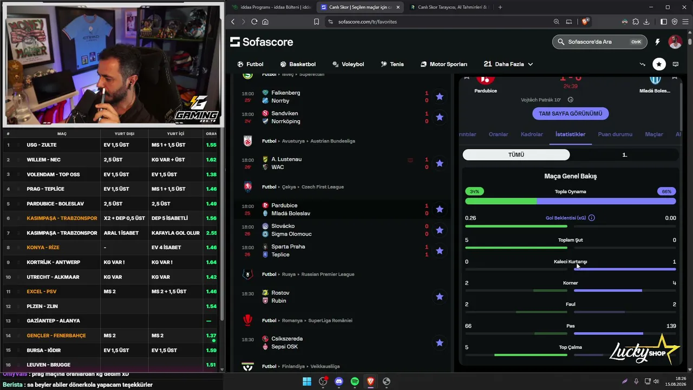The width and height of the screenshot is (693, 390).
Task: Click the Brave Shields lion icon
Action: click(585, 22)
